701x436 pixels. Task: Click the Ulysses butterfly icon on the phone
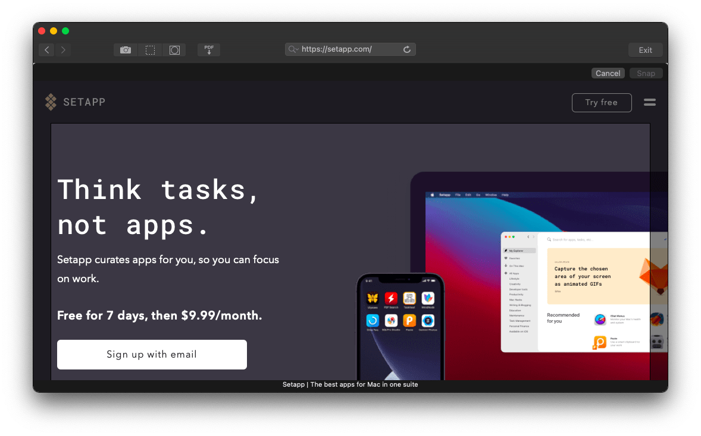coord(373,298)
